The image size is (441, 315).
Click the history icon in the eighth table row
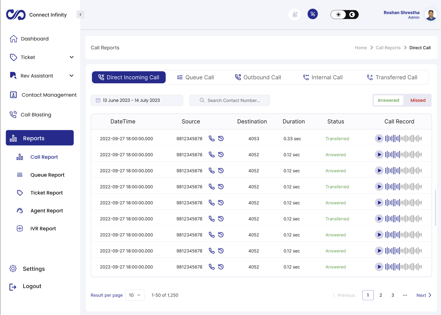coord(221,251)
